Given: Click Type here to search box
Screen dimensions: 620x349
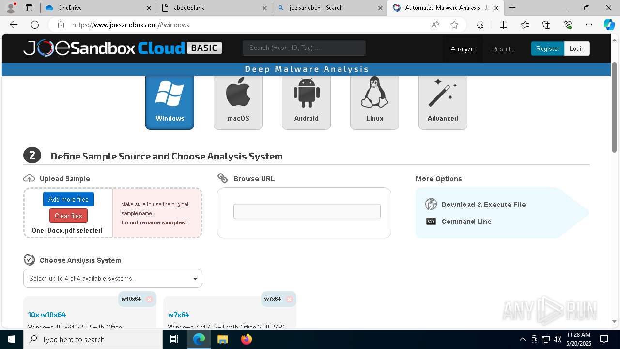Looking at the screenshot, I should (x=93, y=339).
